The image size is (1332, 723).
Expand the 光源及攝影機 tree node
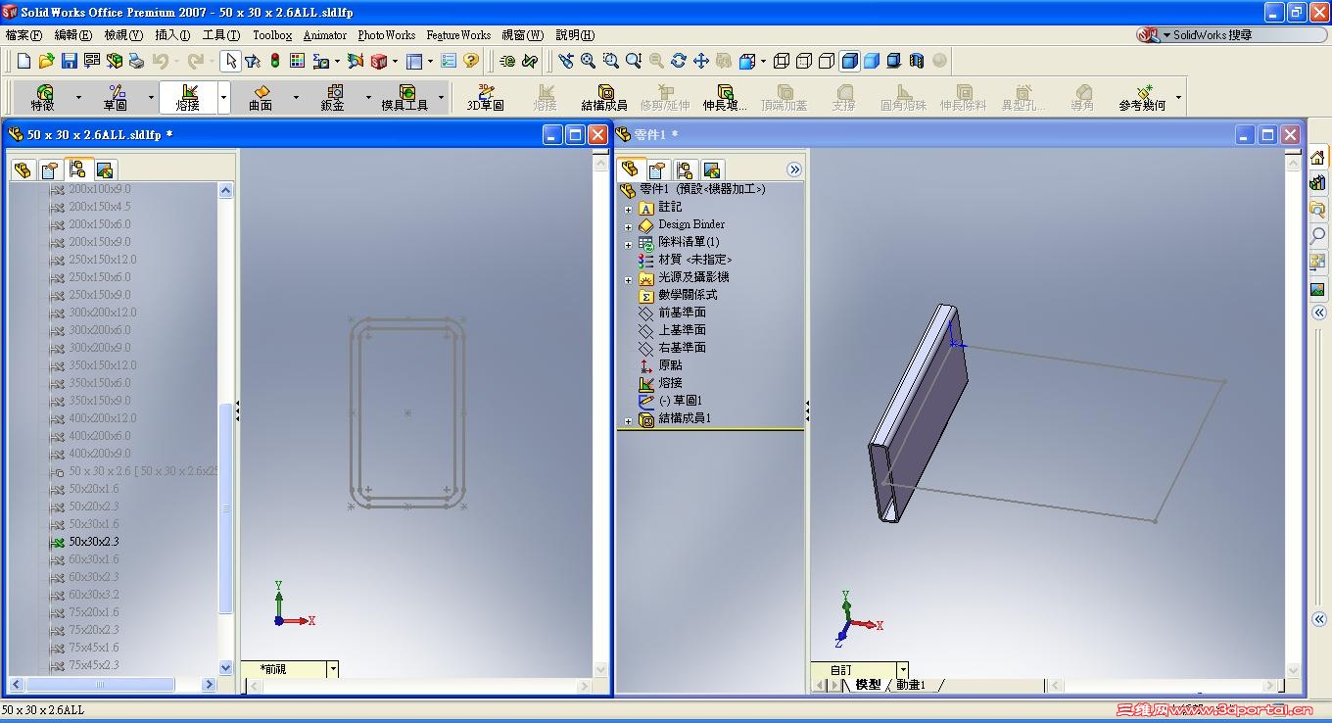(x=629, y=279)
